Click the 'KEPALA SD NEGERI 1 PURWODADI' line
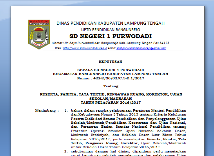The image size is (214, 156). (111, 70)
